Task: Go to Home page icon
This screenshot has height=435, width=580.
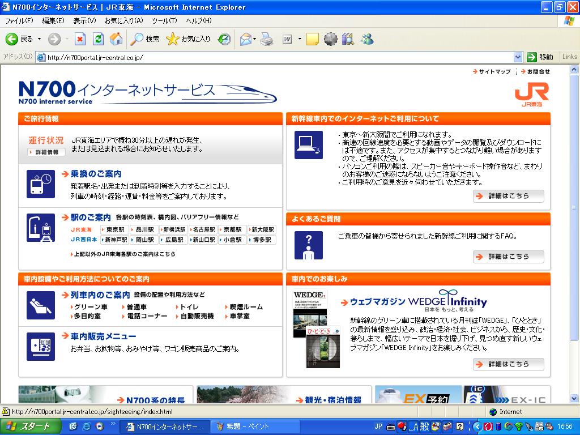Action: click(x=116, y=39)
